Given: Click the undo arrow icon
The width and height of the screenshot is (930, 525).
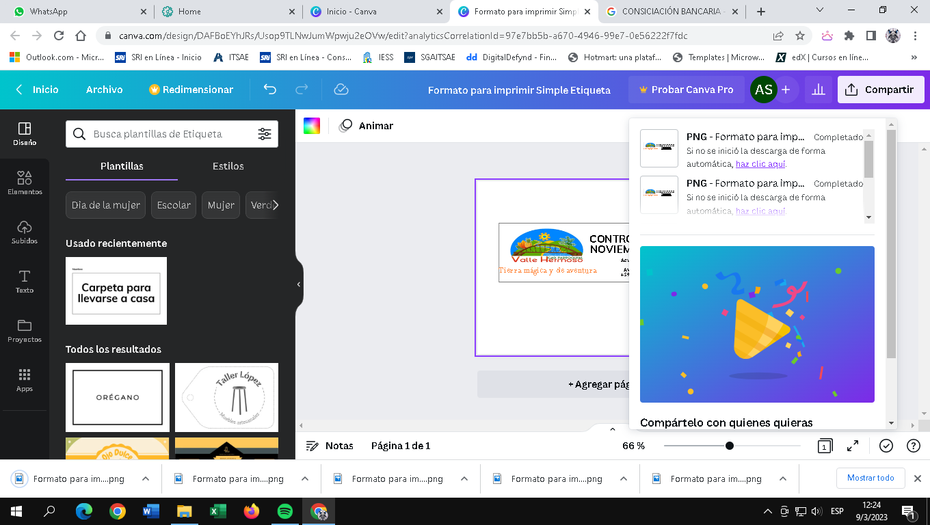Looking at the screenshot, I should (x=270, y=90).
